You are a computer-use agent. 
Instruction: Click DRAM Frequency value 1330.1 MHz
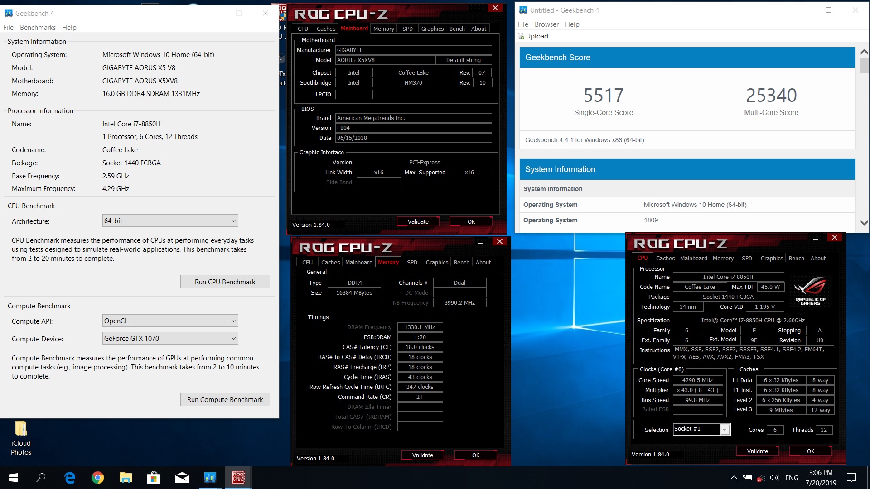420,327
